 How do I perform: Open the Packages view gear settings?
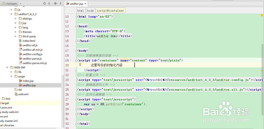coord(56,3)
